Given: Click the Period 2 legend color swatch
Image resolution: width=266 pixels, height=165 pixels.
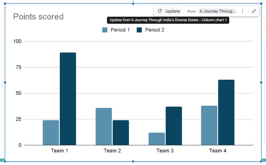Looking at the screenshot, I should point(139,30).
